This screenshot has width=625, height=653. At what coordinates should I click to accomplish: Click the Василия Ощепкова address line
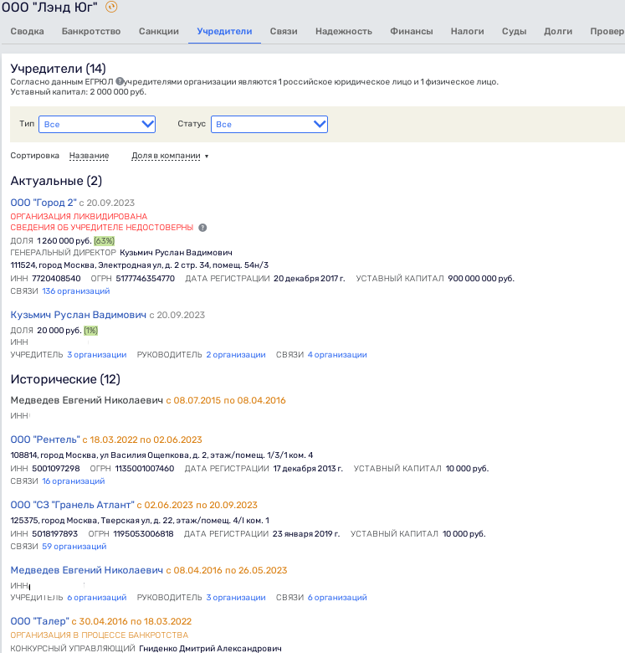pyautogui.click(x=161, y=455)
